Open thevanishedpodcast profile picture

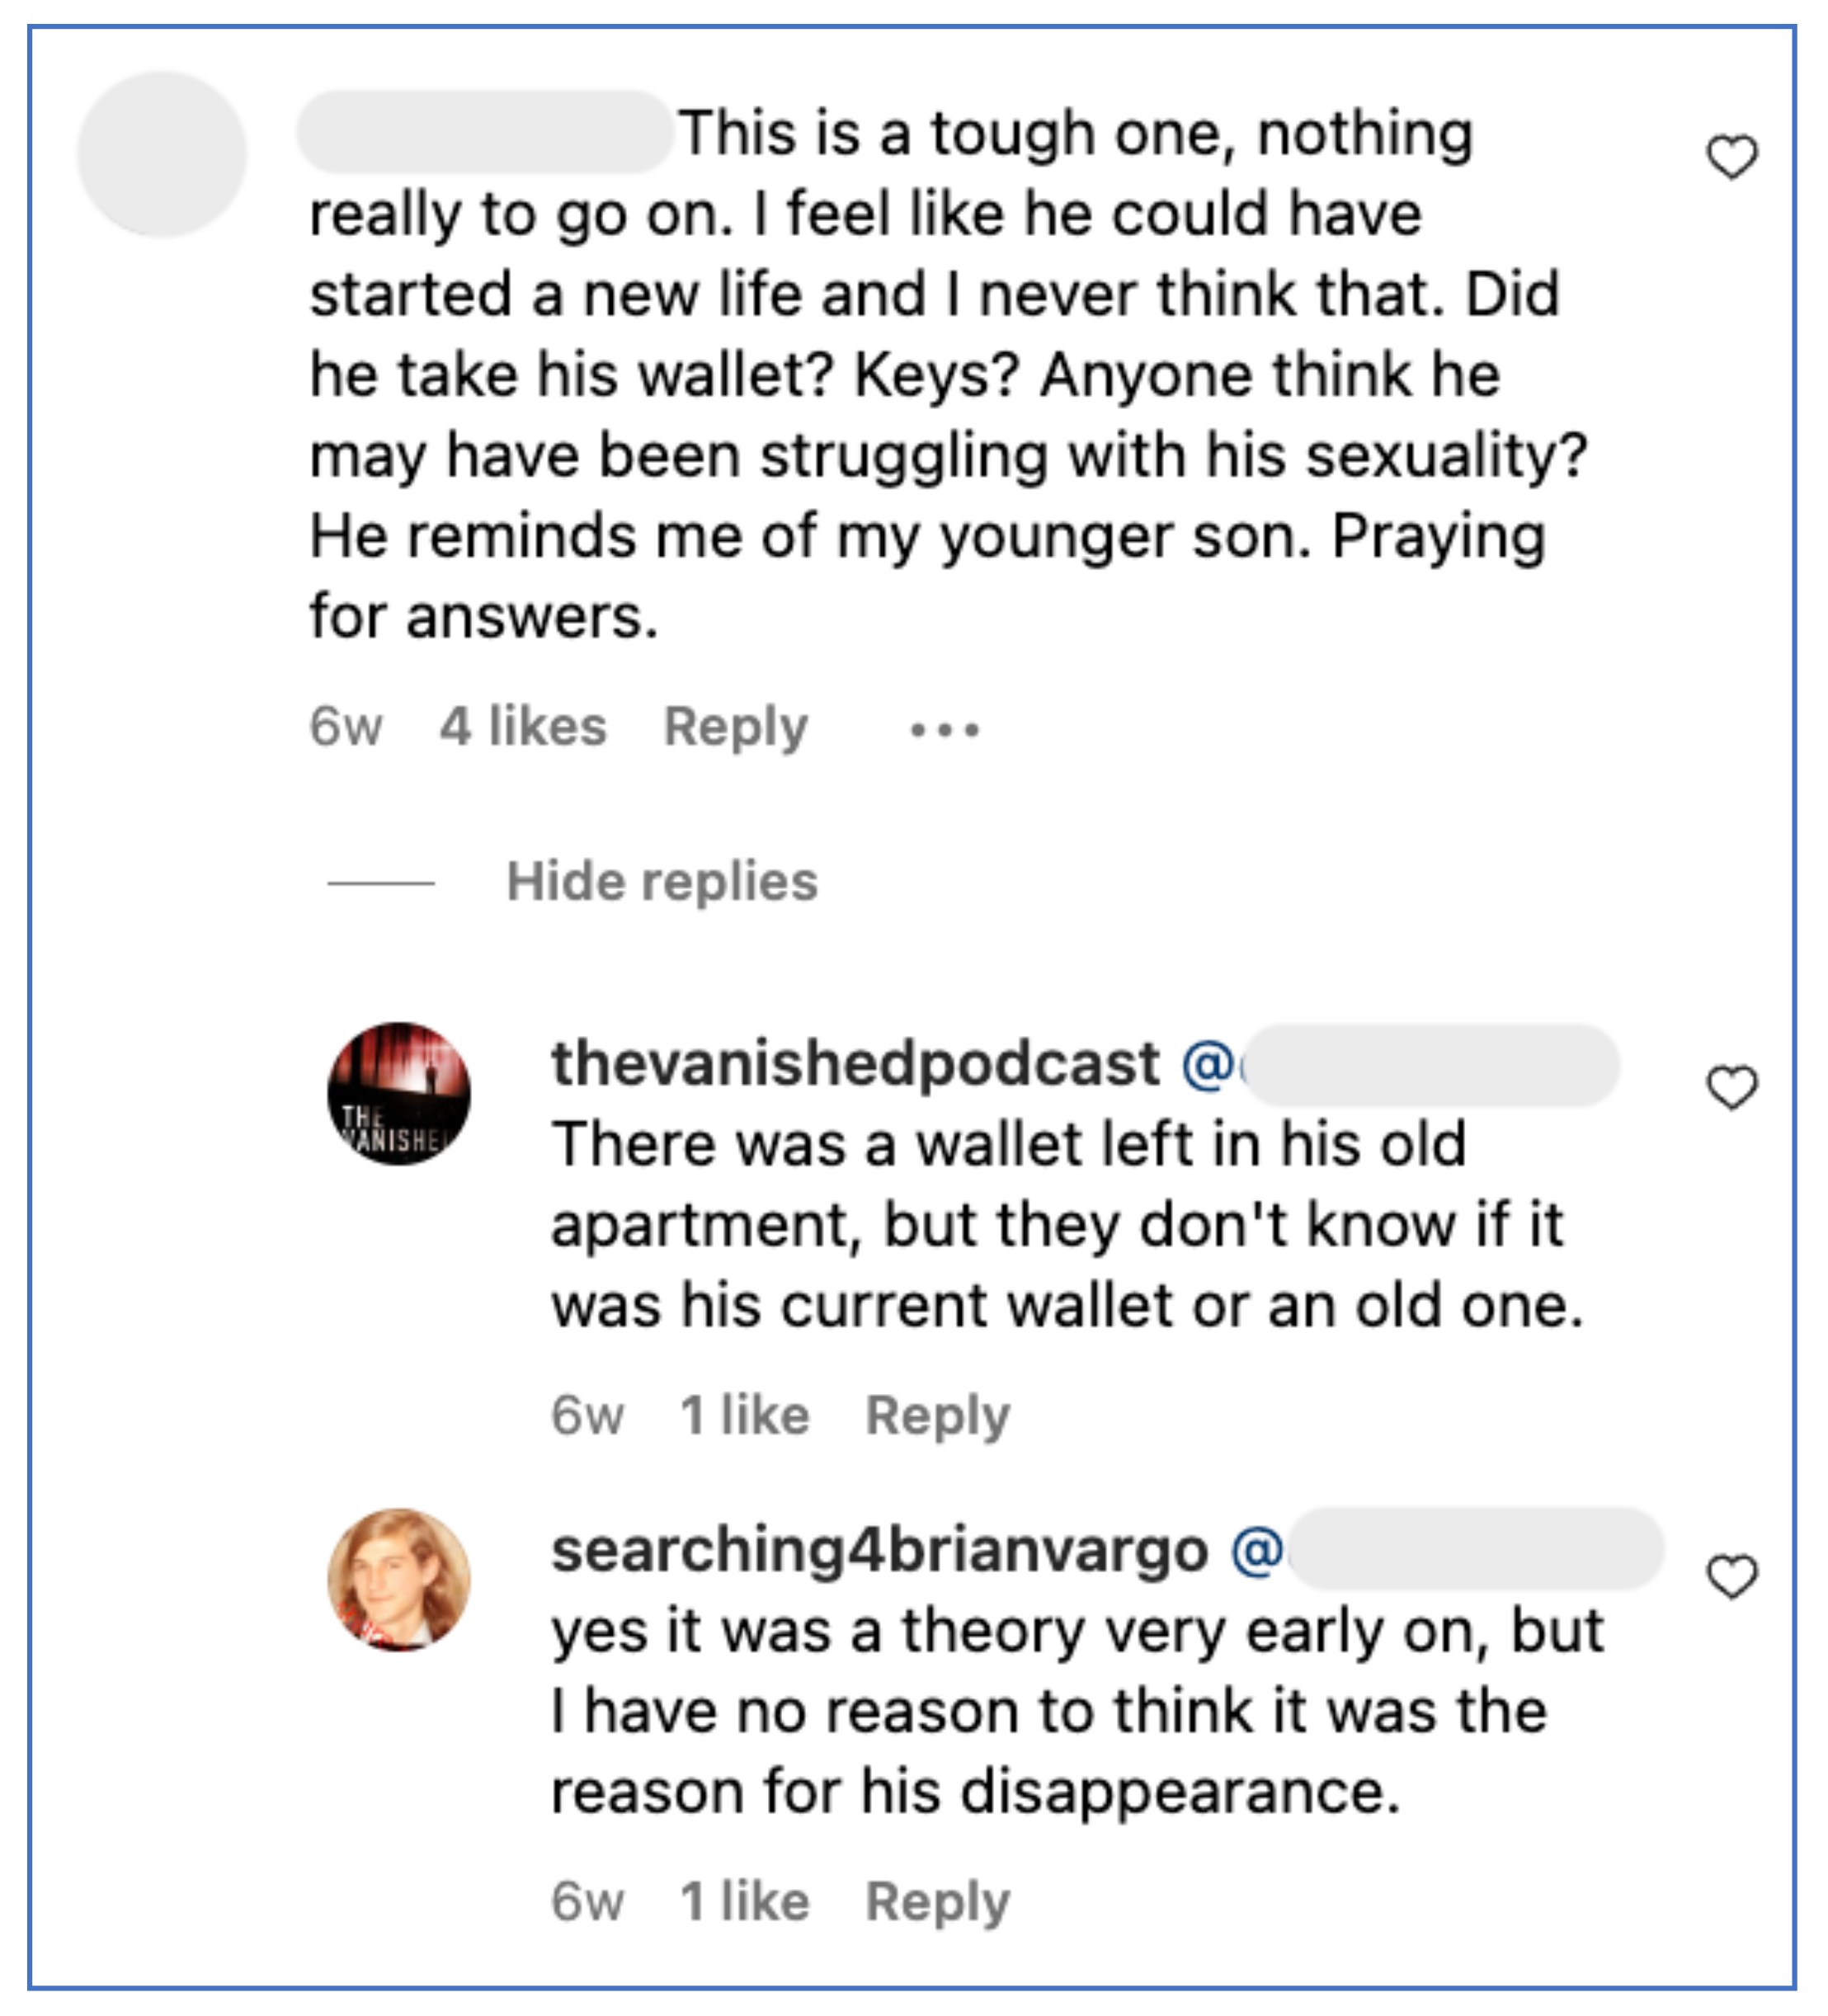(398, 1093)
